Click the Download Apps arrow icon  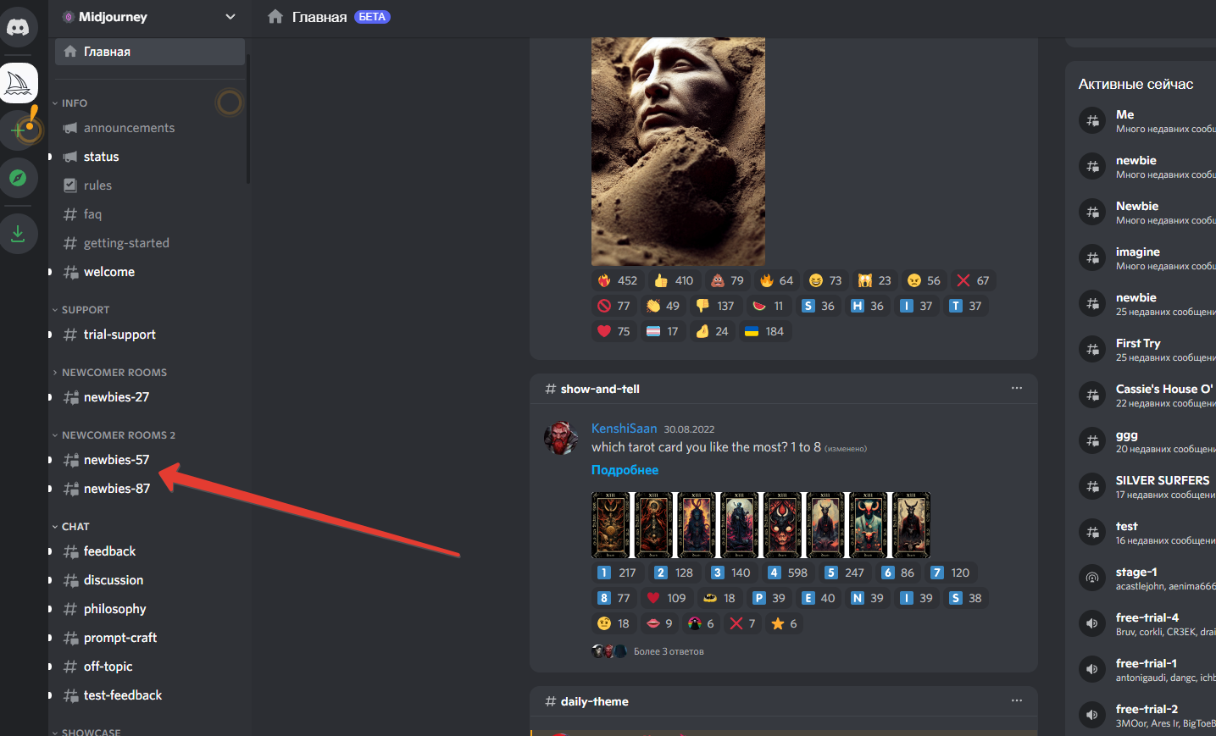coord(19,233)
